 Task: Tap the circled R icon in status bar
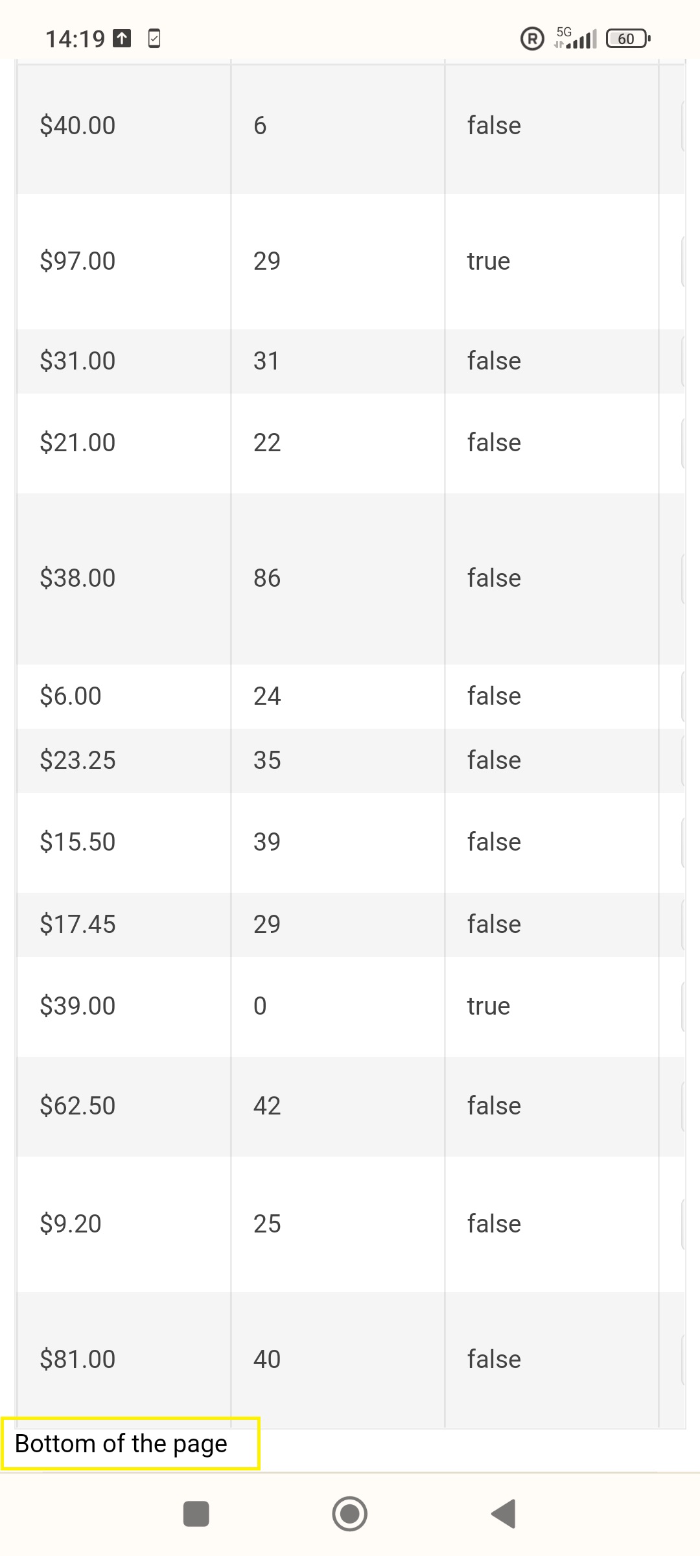pyautogui.click(x=532, y=40)
